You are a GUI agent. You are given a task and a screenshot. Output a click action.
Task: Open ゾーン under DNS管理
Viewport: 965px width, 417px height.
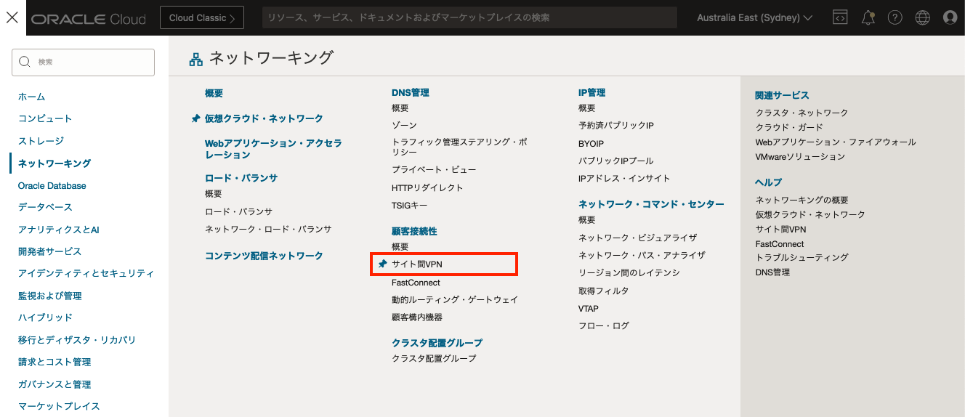coord(404,126)
